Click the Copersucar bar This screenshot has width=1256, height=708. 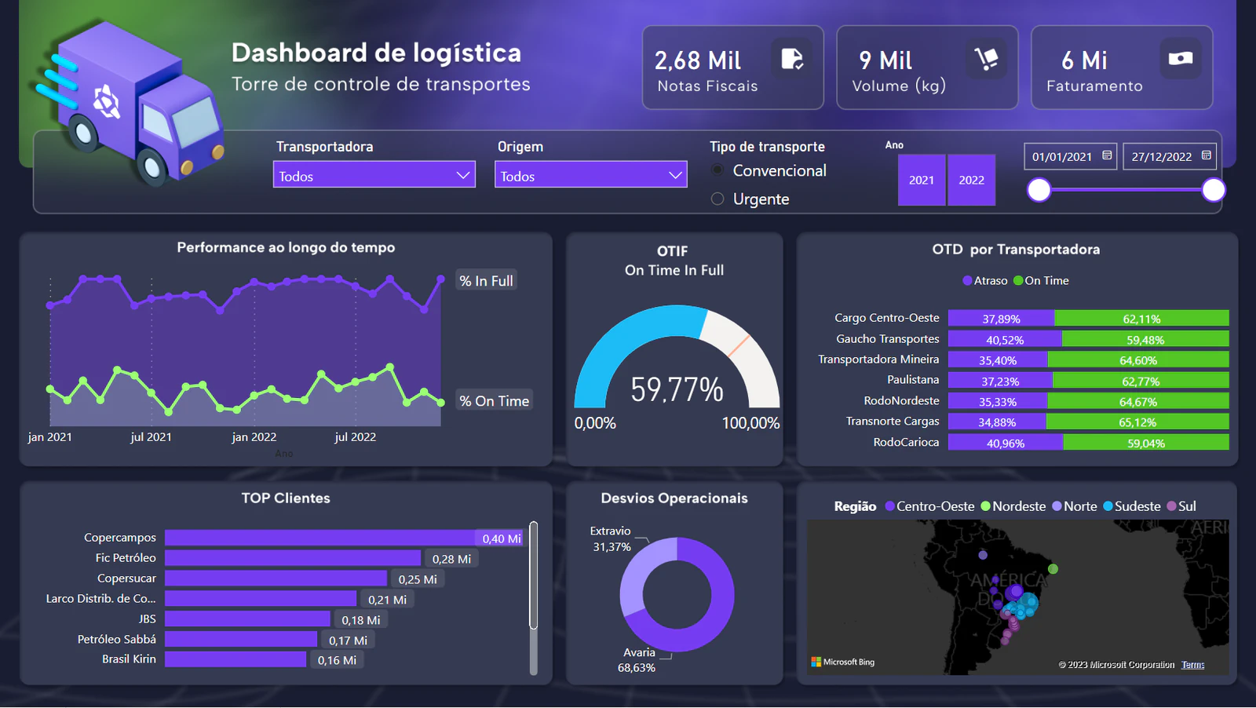coord(276,578)
